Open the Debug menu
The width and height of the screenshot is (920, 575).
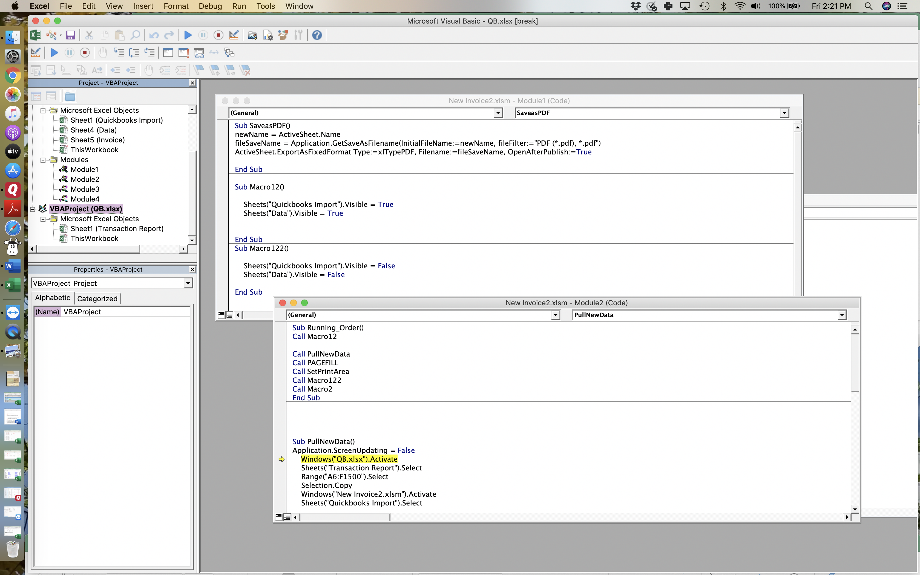pos(210,6)
